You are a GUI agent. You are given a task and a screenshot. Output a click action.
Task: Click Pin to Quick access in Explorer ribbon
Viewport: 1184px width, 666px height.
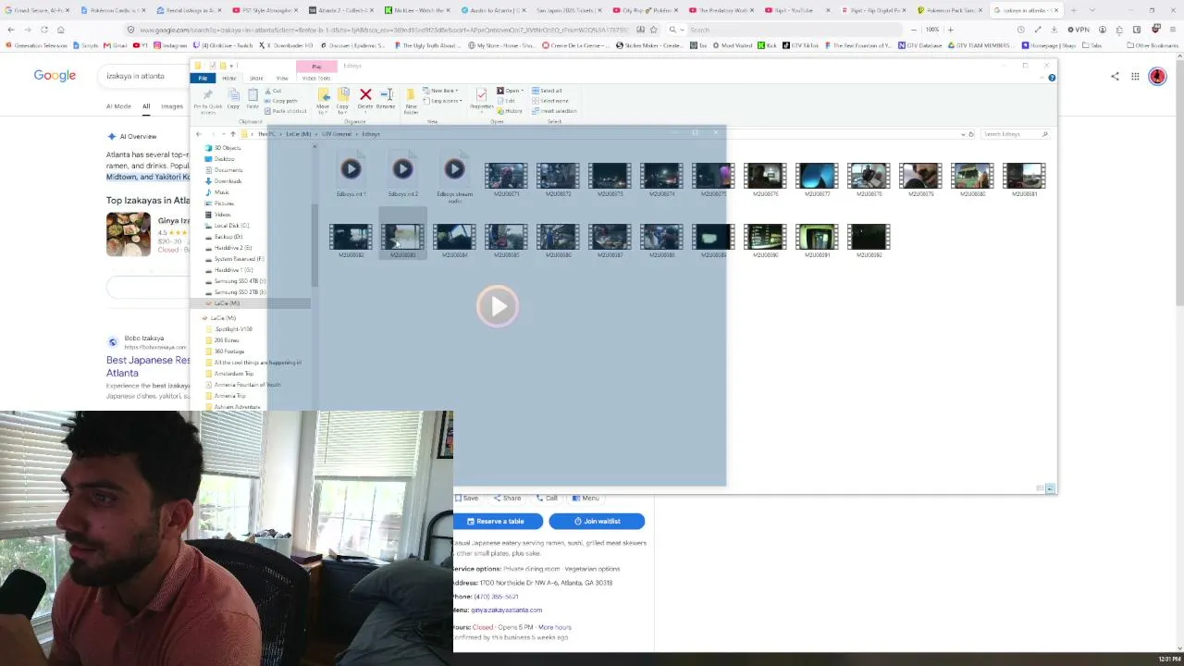[x=207, y=101]
